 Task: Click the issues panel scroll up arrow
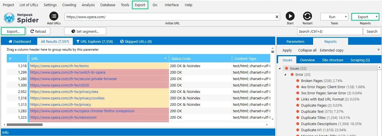pyautogui.click(x=379, y=67)
